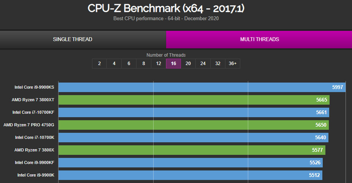Set thread count to 20

click(x=188, y=64)
